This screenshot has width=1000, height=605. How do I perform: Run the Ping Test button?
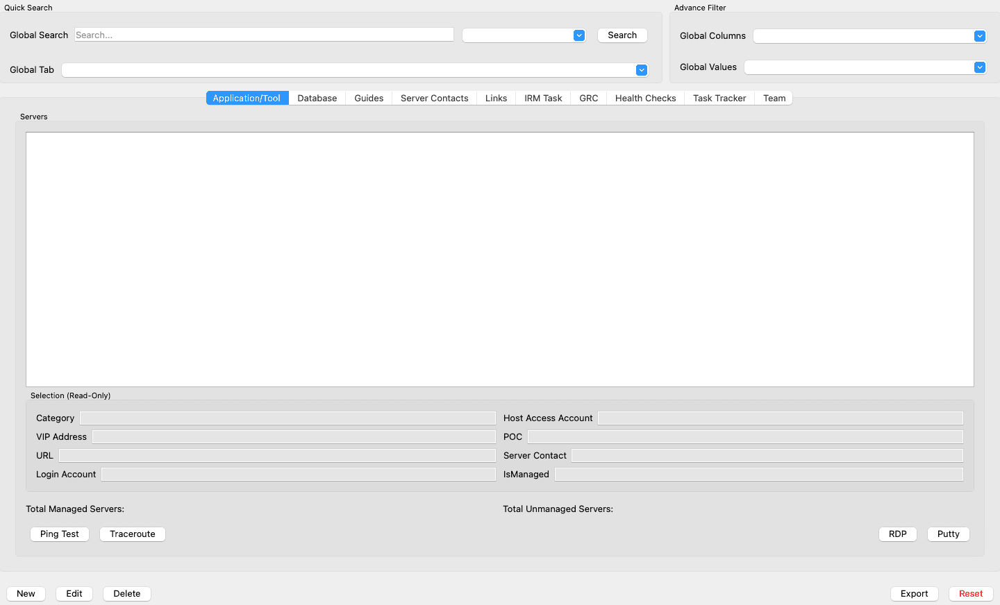coord(60,534)
